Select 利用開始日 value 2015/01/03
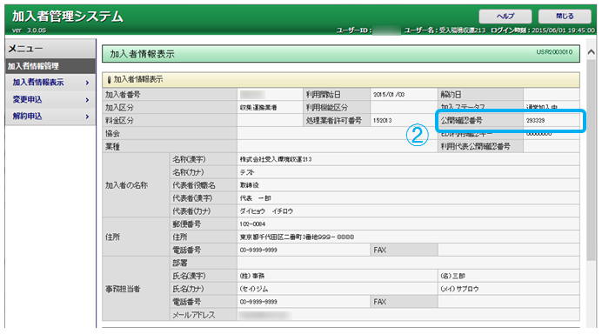This screenshot has width=602, height=334. [389, 95]
